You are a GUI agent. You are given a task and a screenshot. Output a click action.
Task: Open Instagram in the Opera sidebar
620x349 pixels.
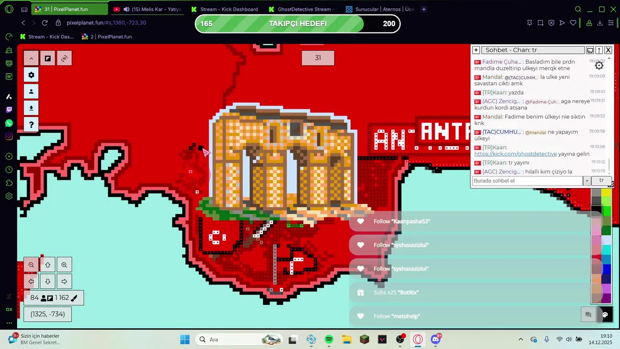[x=9, y=137]
